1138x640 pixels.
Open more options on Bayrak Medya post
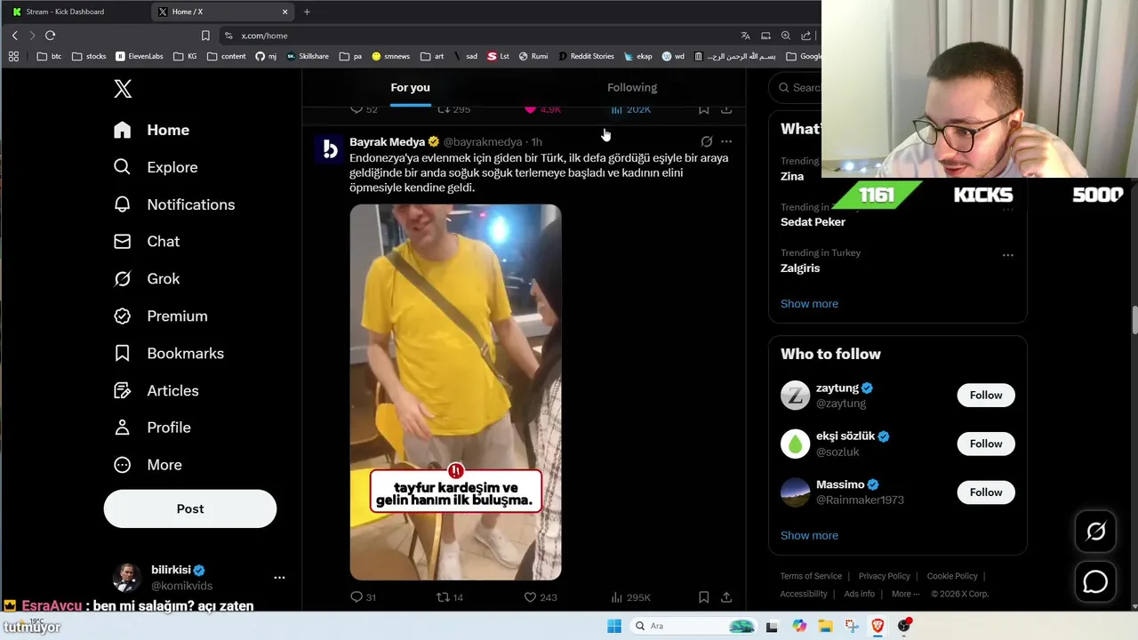click(x=726, y=141)
